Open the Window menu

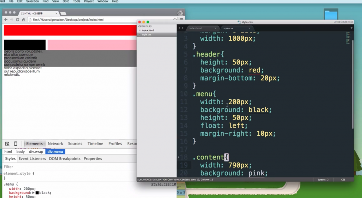(103, 1)
